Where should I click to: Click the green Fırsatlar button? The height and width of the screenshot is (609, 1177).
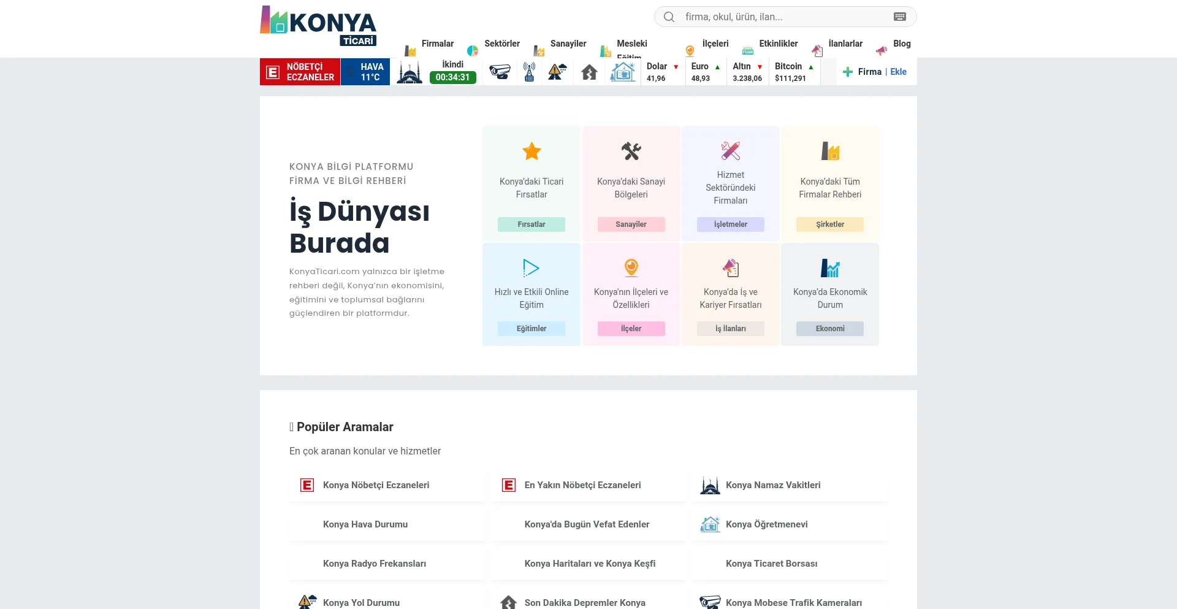tap(531, 224)
